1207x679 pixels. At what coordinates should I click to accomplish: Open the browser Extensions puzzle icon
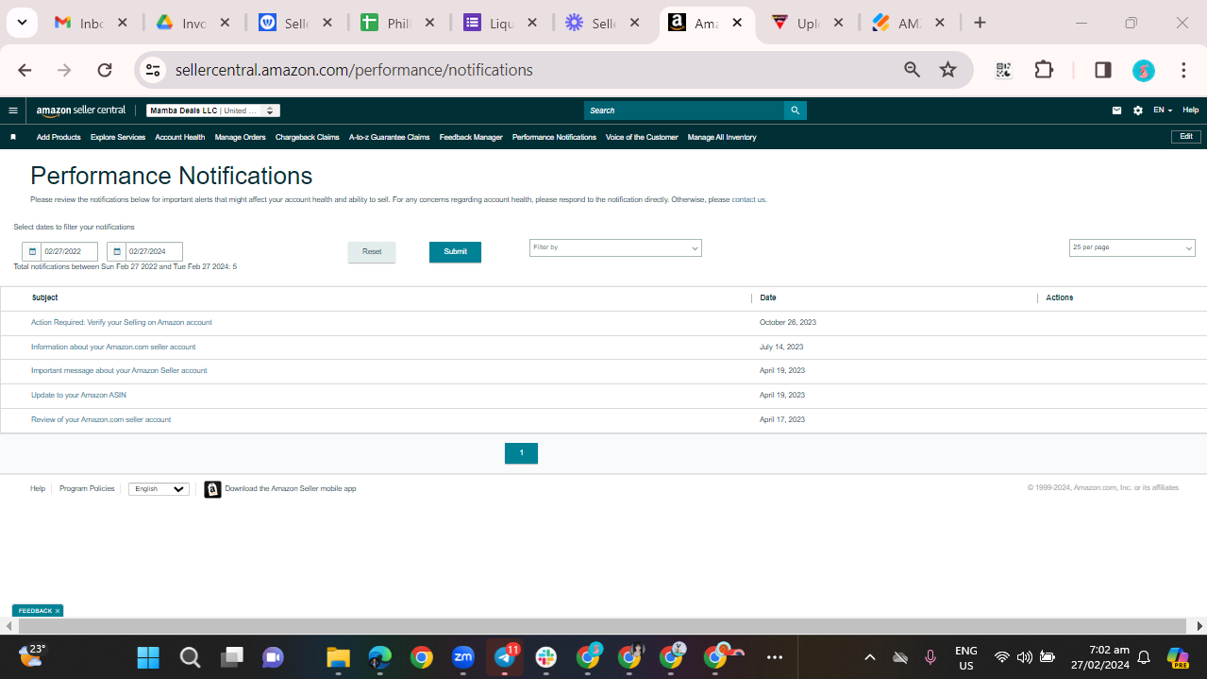(x=1044, y=70)
